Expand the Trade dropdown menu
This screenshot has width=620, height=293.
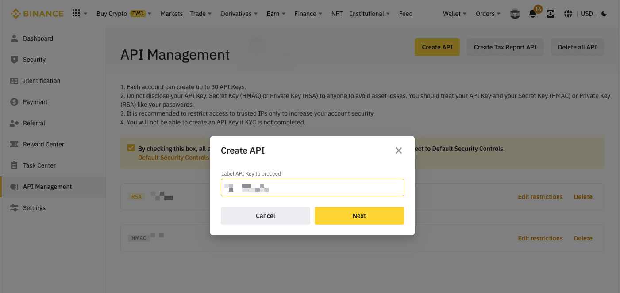[x=201, y=14]
